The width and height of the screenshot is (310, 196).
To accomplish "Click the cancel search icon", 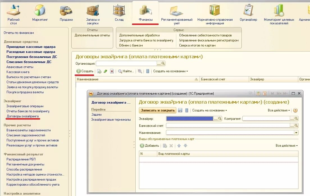I will point(140,71).
